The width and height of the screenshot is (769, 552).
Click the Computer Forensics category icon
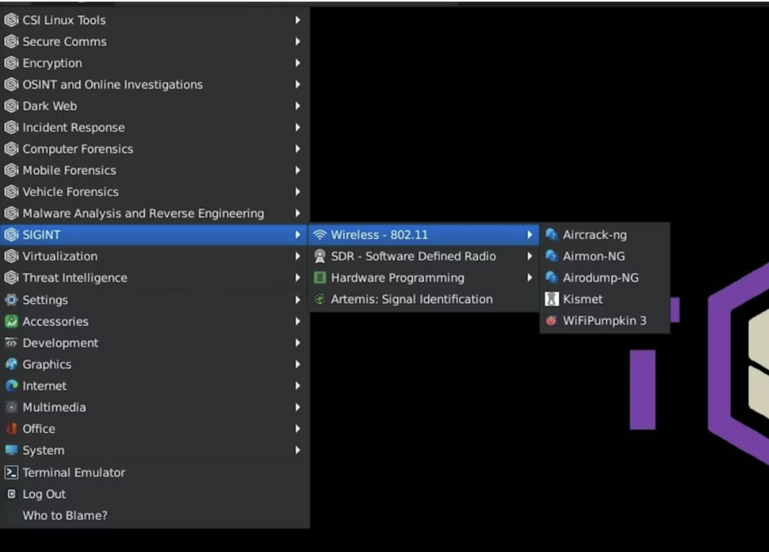[x=11, y=149]
